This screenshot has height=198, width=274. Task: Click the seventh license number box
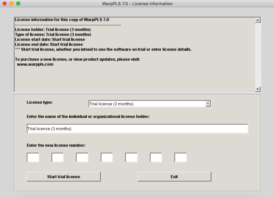click(x=181, y=157)
